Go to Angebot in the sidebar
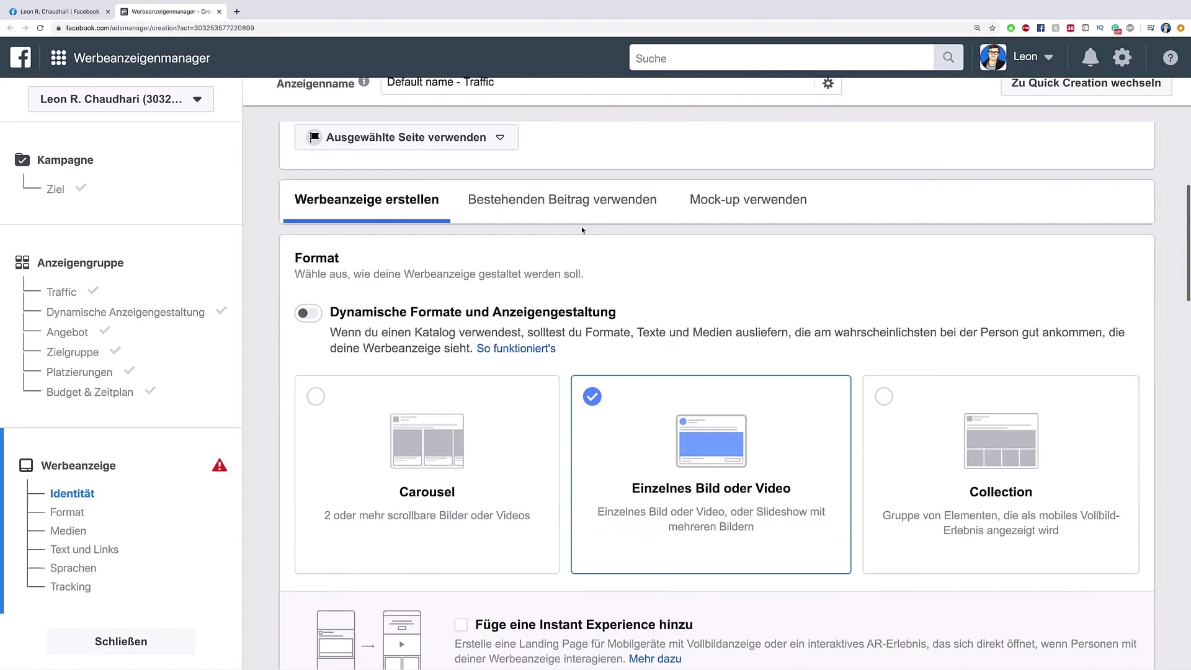The image size is (1191, 670). pos(67,332)
